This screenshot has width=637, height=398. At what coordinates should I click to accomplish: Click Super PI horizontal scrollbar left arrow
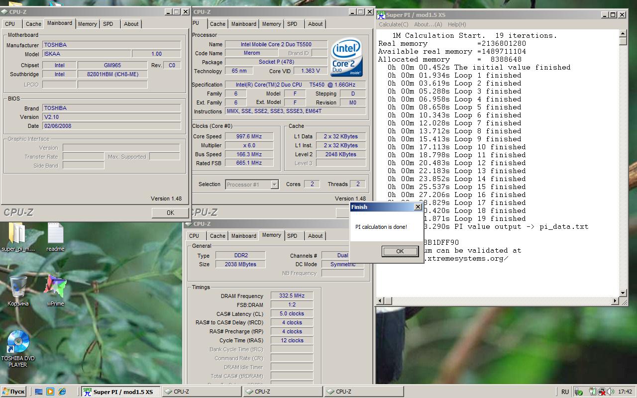pos(381,301)
